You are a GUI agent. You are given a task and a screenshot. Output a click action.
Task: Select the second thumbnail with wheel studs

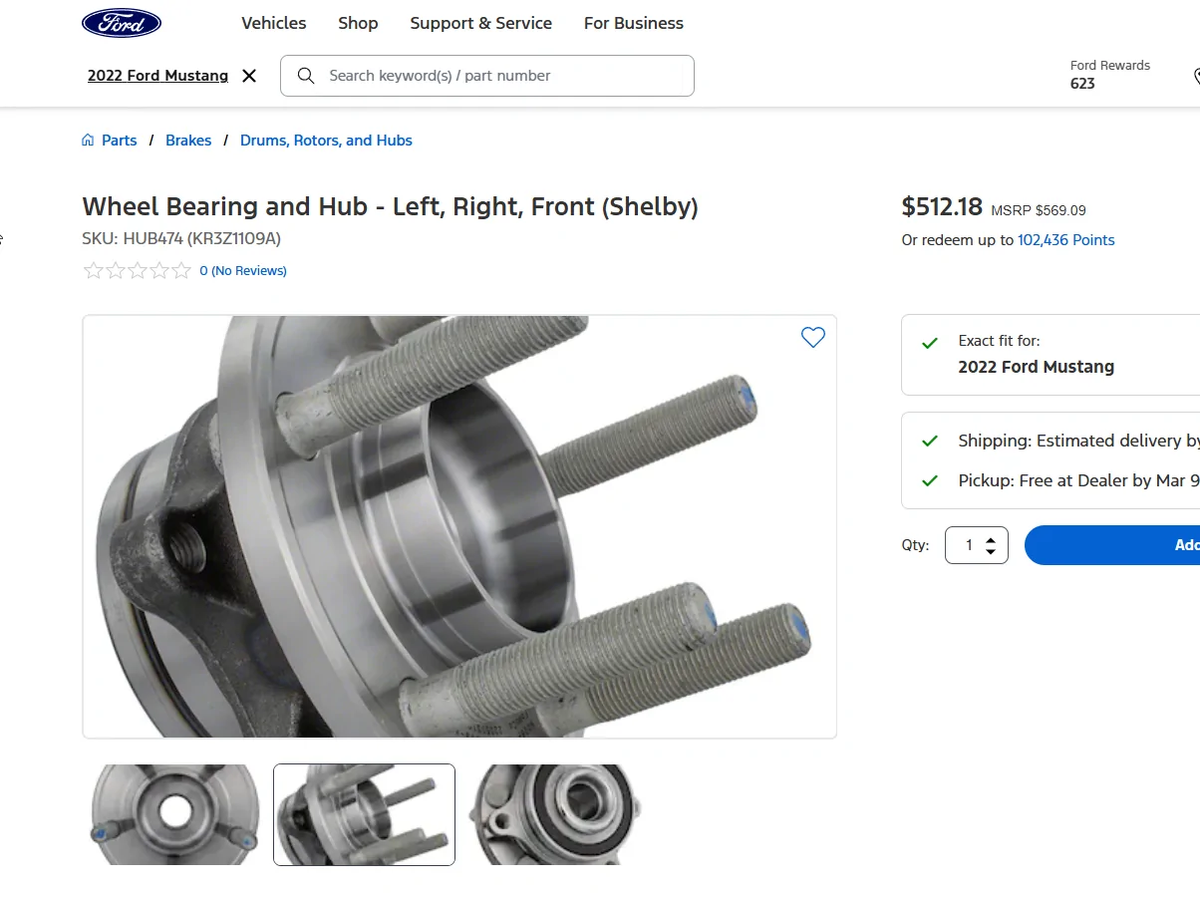click(364, 814)
